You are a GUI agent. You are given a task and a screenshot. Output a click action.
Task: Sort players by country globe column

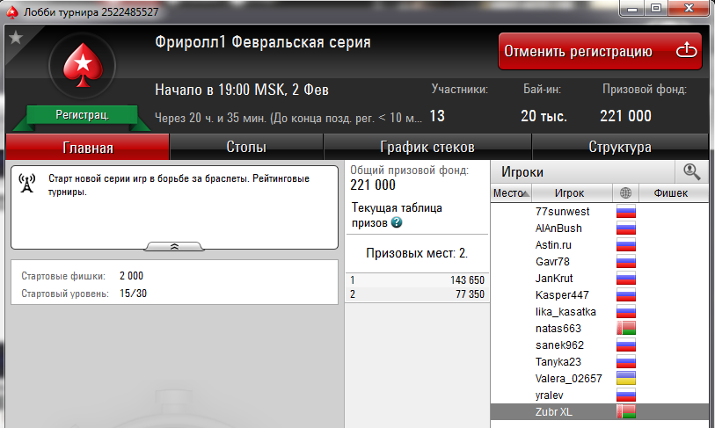point(625,193)
